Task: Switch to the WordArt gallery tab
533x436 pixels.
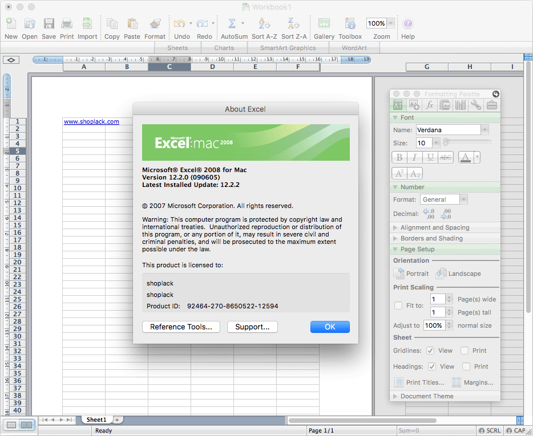Action: click(354, 48)
